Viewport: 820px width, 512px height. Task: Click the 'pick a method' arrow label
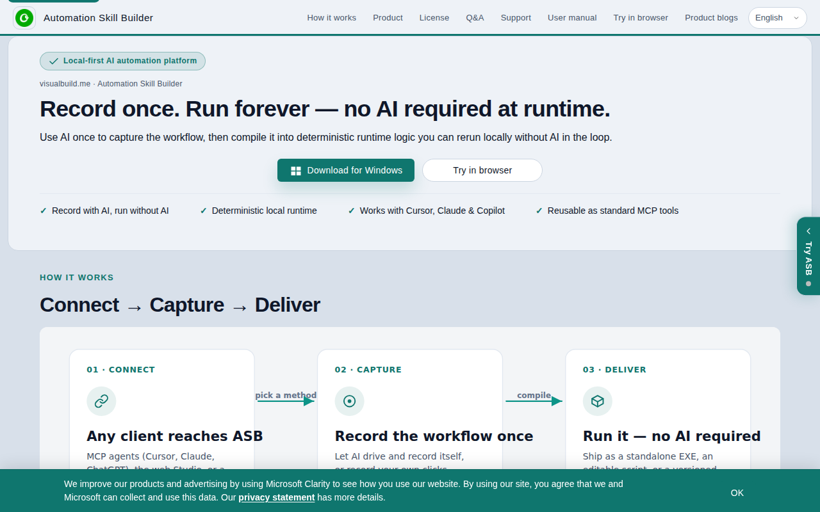[x=286, y=396]
